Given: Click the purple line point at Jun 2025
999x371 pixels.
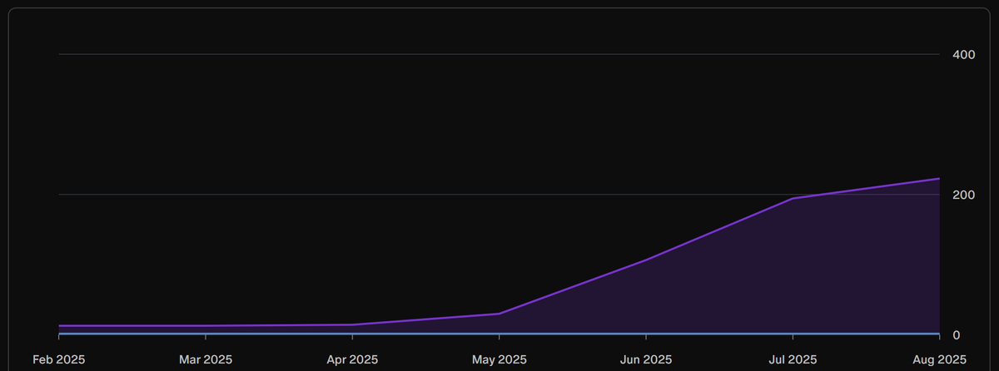Looking at the screenshot, I should (646, 260).
